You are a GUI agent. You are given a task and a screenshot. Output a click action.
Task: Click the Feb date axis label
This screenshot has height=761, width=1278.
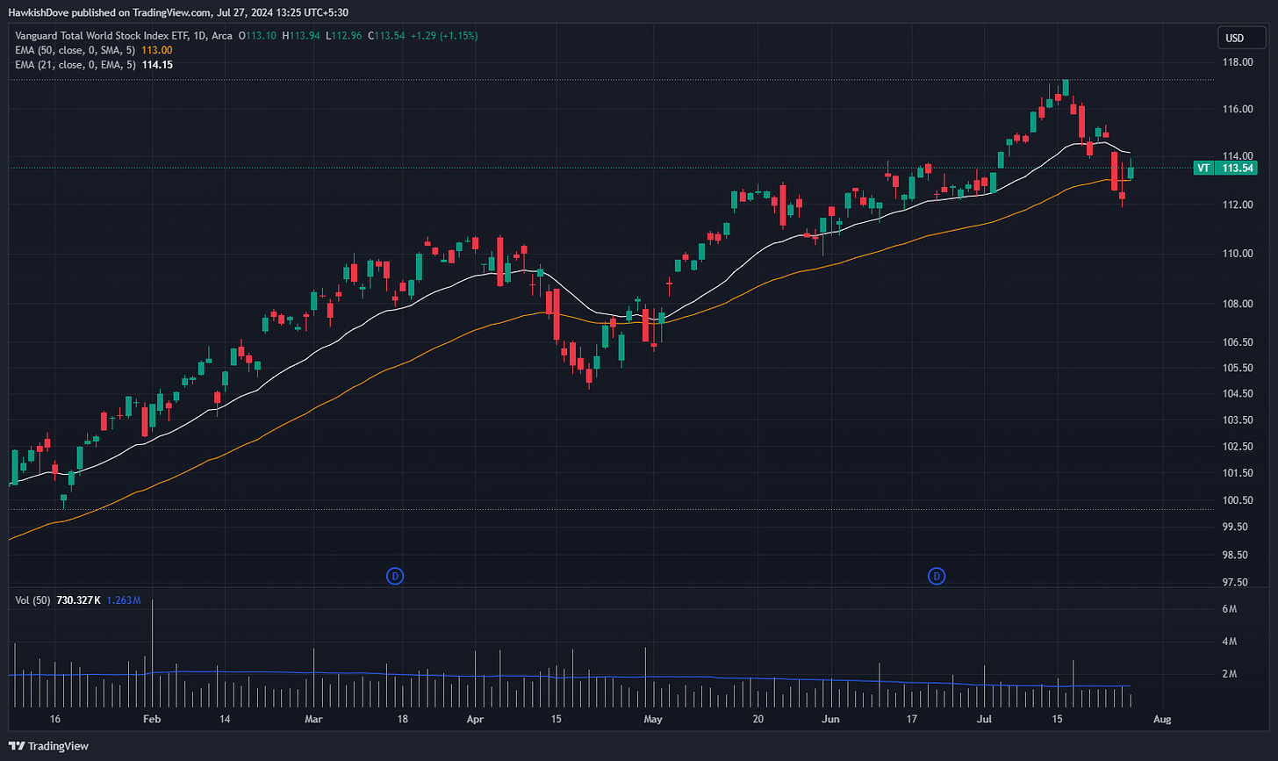tap(153, 719)
